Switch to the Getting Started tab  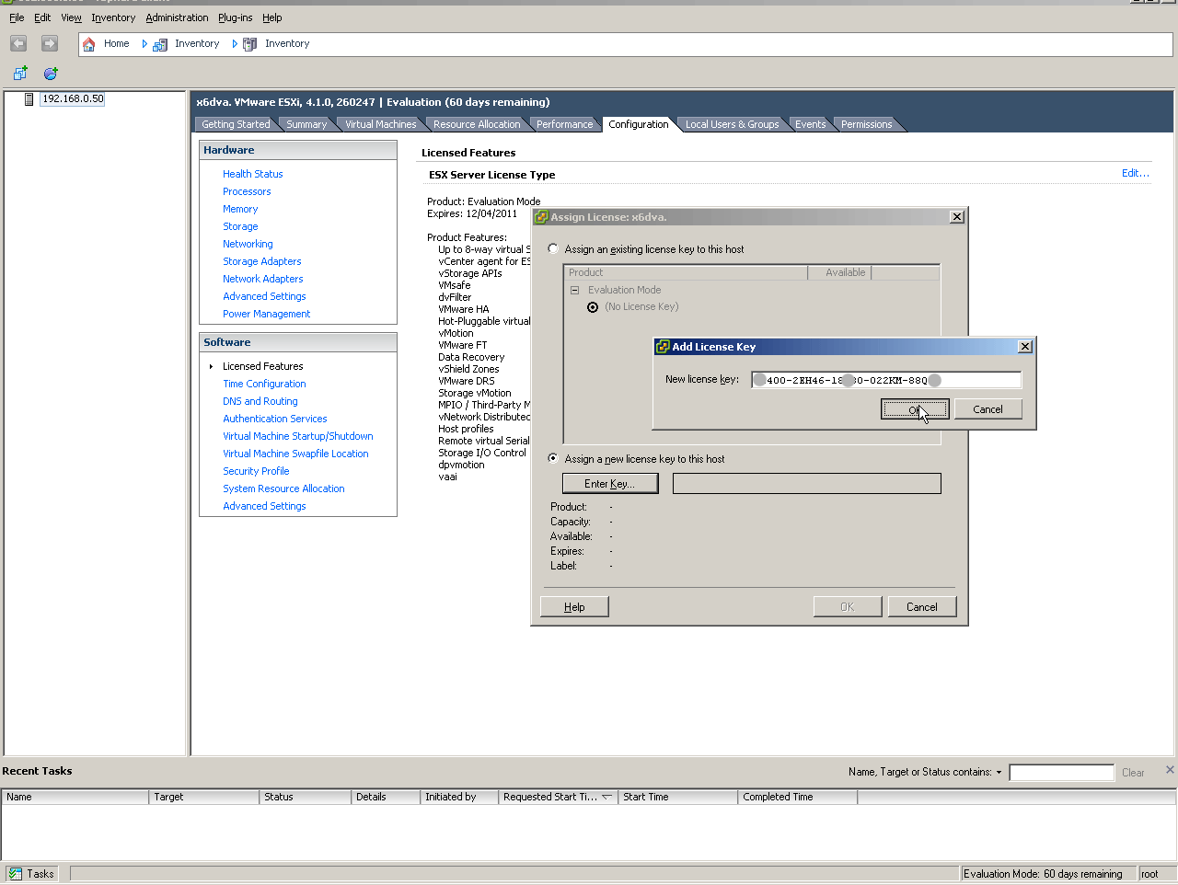[236, 124]
